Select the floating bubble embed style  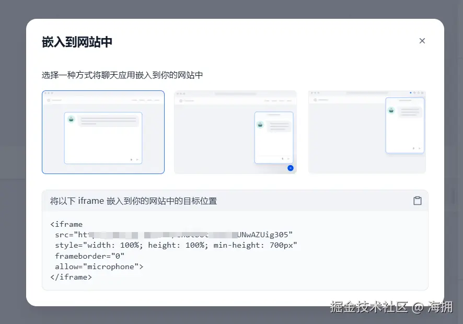click(x=235, y=132)
